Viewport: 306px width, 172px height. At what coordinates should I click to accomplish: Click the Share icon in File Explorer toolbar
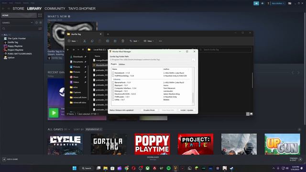click(115, 41)
